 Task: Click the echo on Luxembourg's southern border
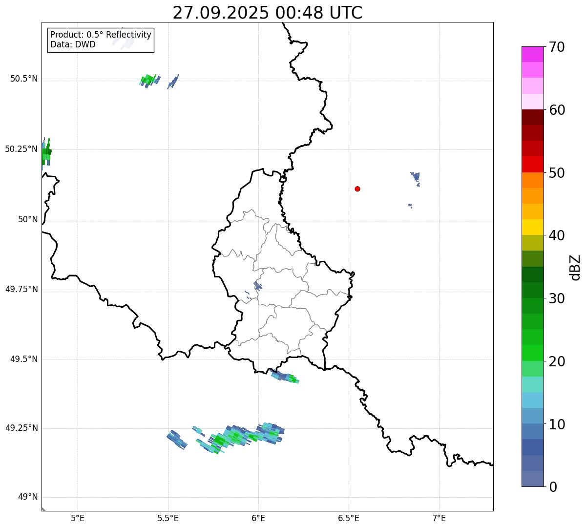285,377
